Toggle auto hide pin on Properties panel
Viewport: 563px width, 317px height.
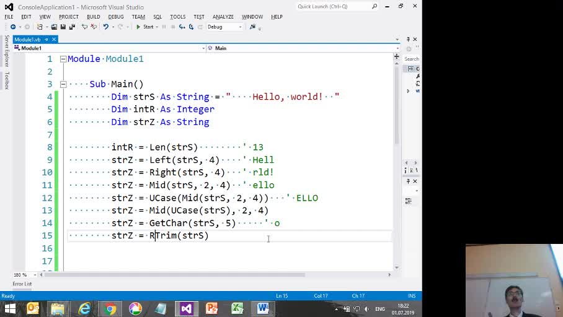pyautogui.click(x=408, y=181)
